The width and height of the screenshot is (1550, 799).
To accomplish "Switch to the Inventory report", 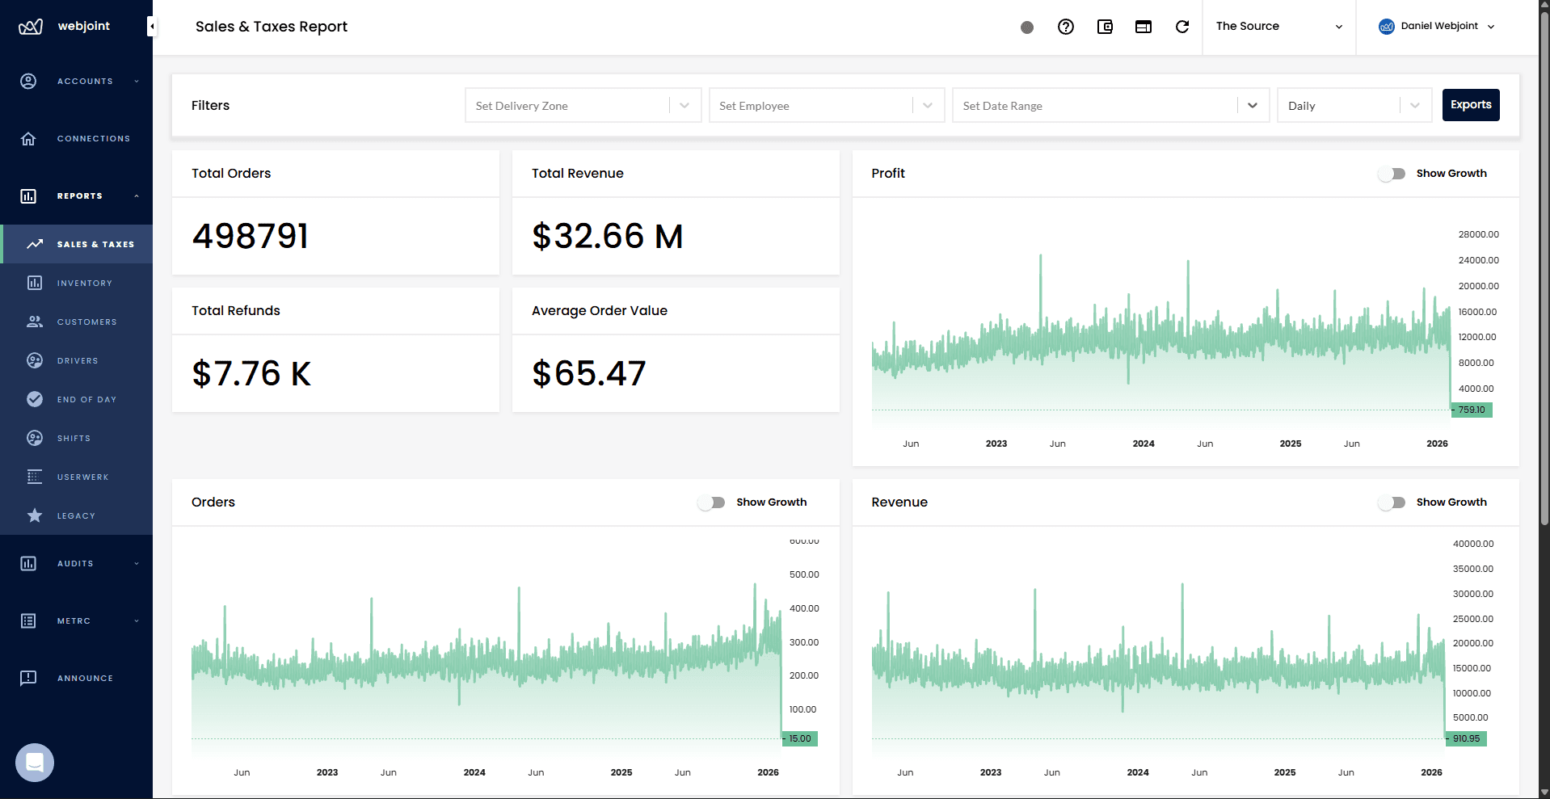I will point(85,283).
